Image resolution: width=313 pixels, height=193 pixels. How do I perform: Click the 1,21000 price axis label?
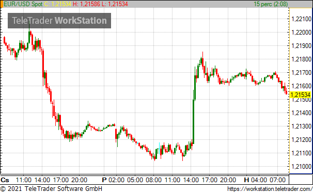point(302,167)
